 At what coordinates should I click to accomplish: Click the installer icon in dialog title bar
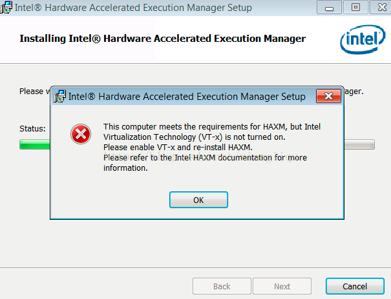point(59,97)
